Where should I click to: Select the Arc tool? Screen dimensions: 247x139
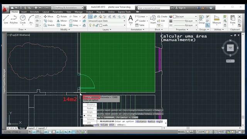(31, 19)
